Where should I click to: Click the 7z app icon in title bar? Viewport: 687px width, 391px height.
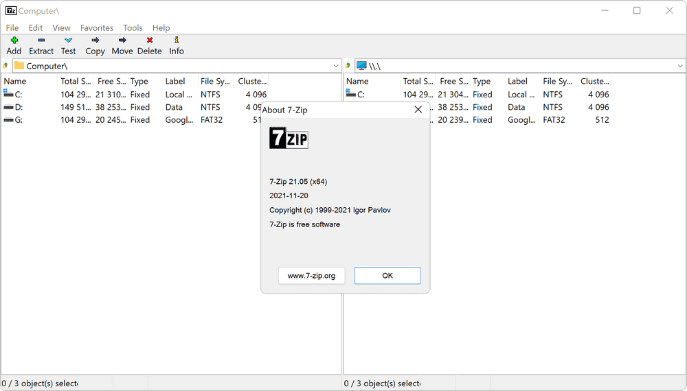[11, 10]
